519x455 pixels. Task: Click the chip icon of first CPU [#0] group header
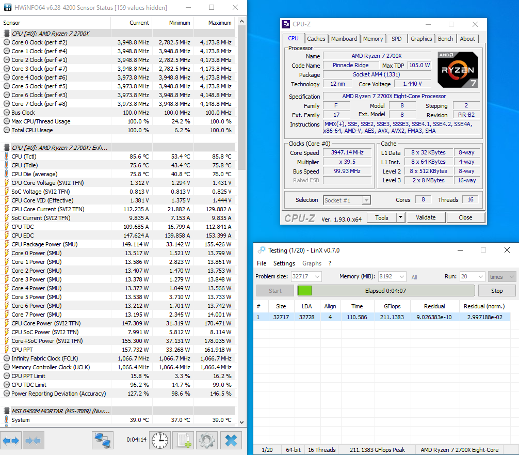tap(6, 34)
